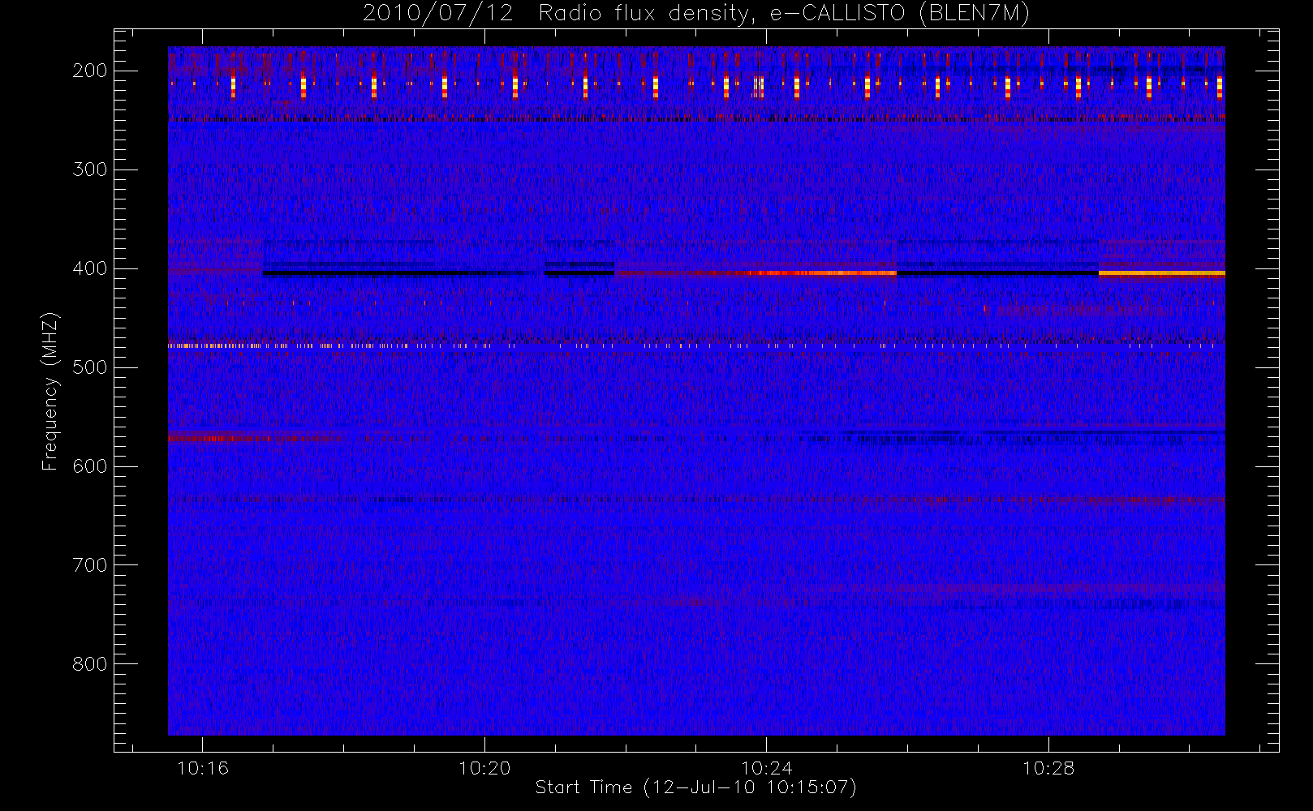Click the 10:16 time tick label
The height and width of the screenshot is (811, 1313).
pos(203,768)
